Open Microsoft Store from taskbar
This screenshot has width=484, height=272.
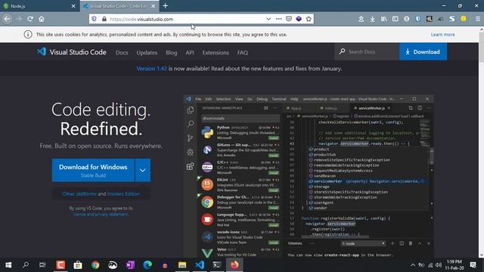[x=78, y=265]
